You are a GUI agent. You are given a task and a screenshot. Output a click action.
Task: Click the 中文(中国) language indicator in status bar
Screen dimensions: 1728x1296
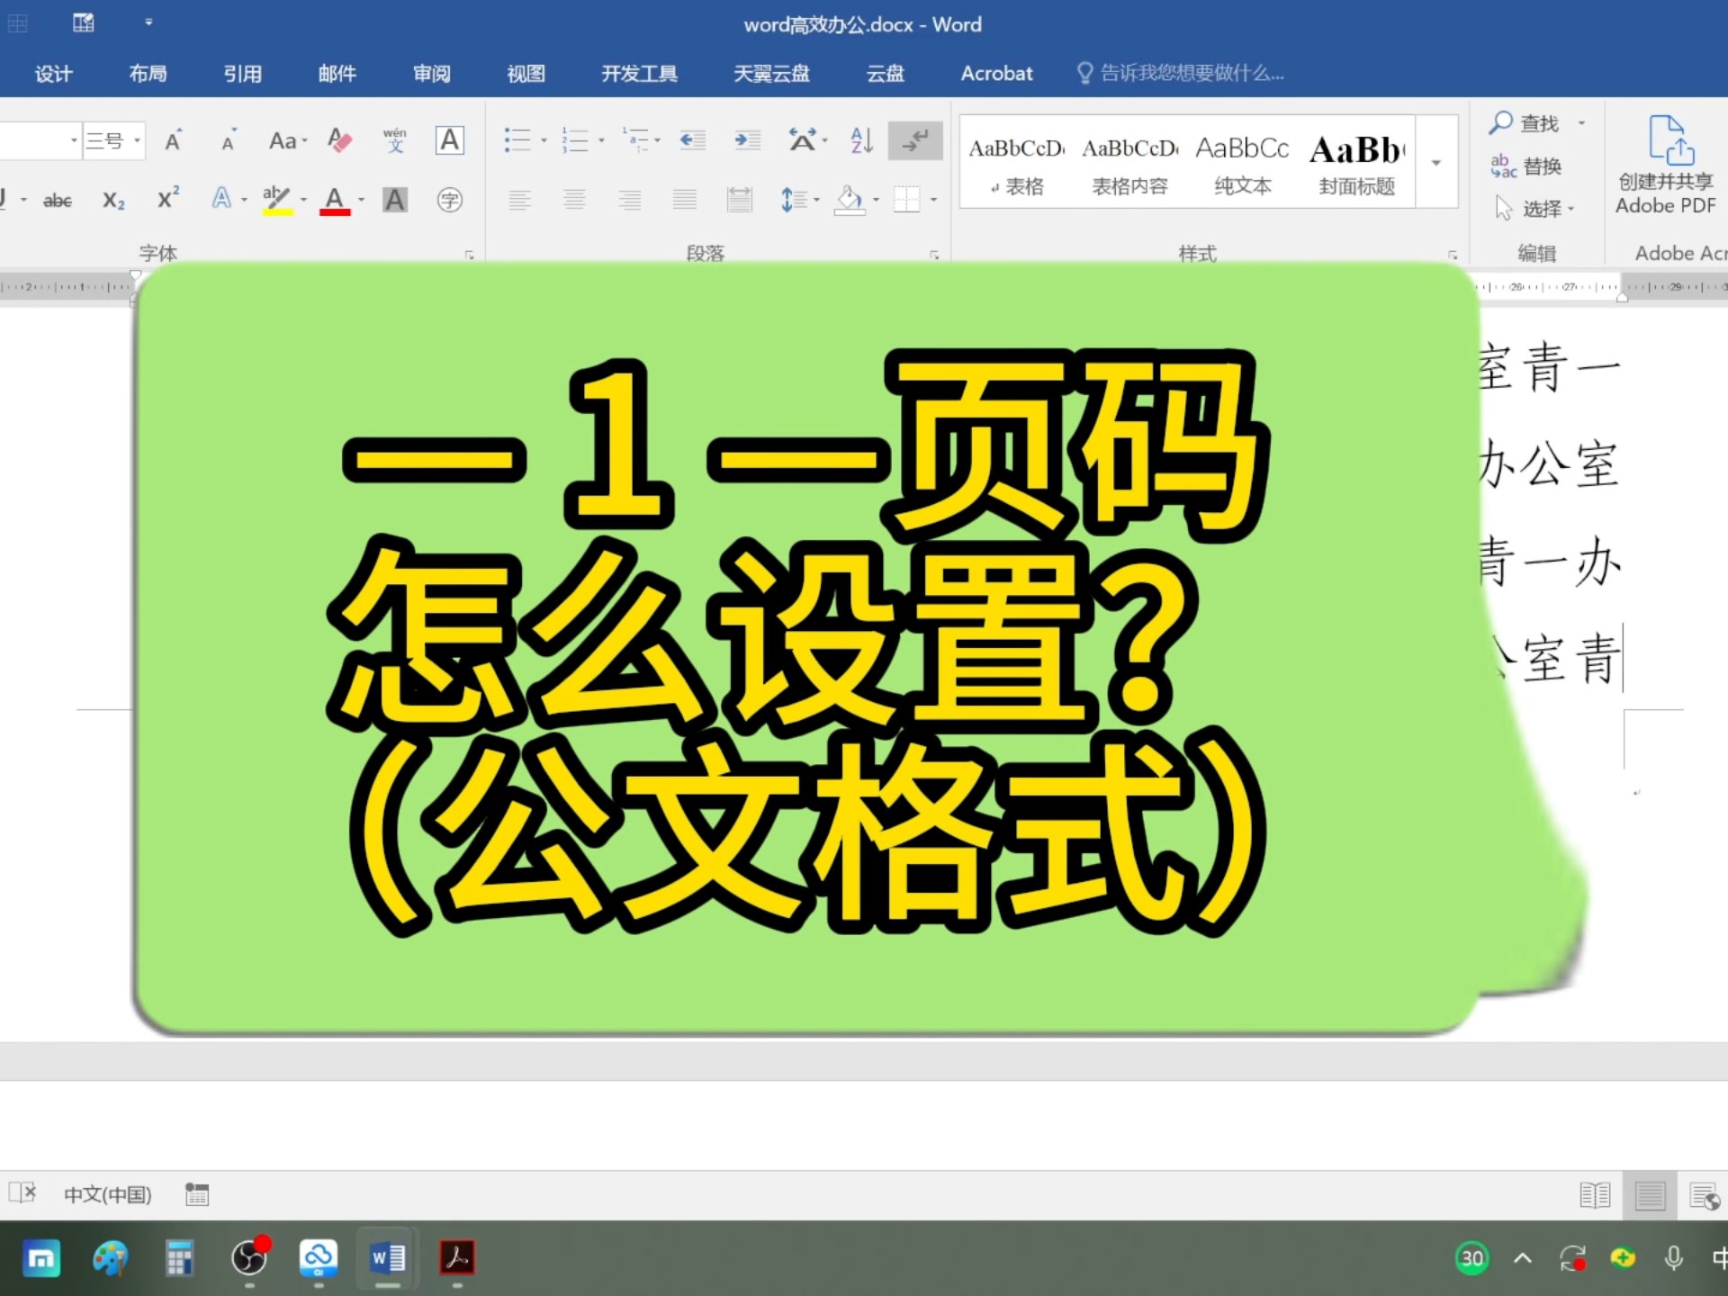coord(107,1194)
